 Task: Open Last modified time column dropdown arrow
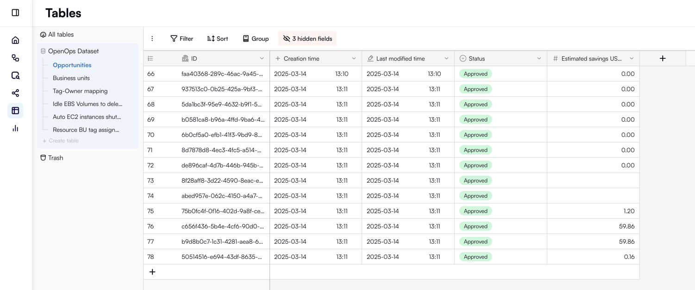point(446,59)
